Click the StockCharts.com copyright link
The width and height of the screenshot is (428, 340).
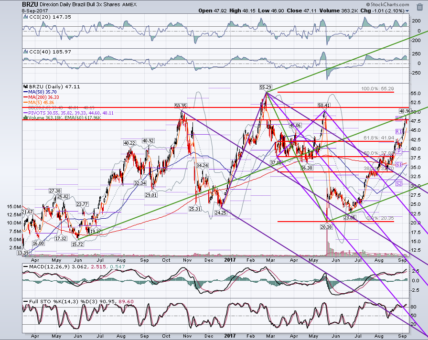click(387, 4)
